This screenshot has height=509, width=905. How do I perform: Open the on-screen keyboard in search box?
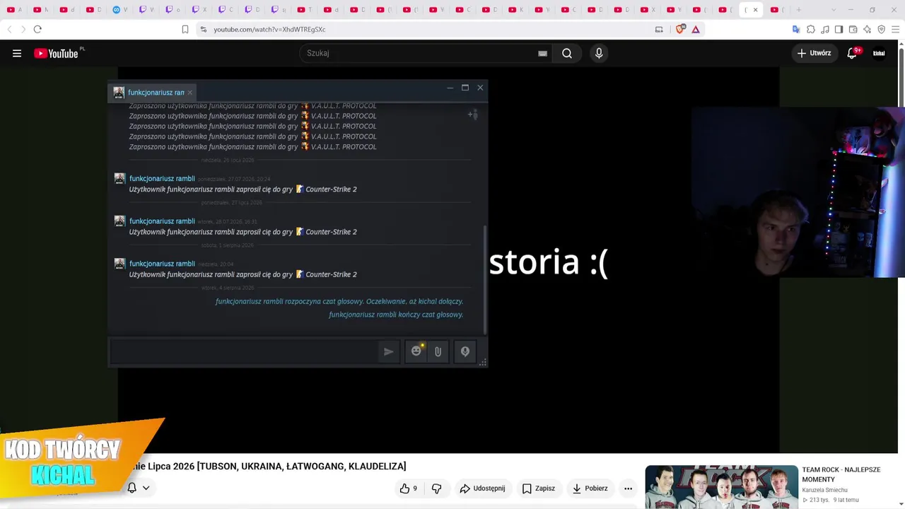(542, 53)
